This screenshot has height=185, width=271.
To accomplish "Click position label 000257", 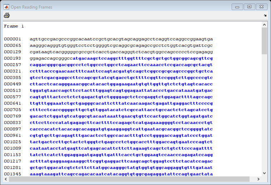I will [x=13, y=65].
